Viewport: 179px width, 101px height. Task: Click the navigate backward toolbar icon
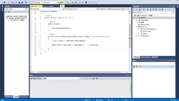point(4,3)
